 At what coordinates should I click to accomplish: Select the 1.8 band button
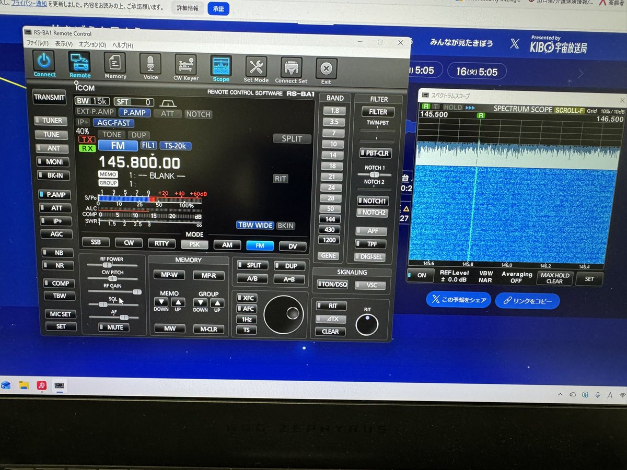click(x=334, y=111)
